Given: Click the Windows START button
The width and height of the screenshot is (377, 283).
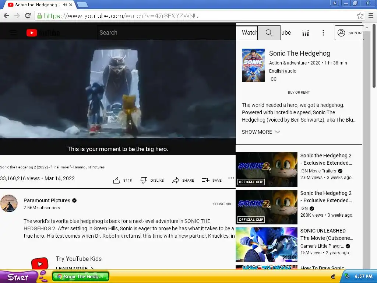Looking at the screenshot, I should (18, 277).
